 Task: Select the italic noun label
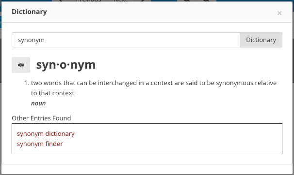click(x=38, y=103)
